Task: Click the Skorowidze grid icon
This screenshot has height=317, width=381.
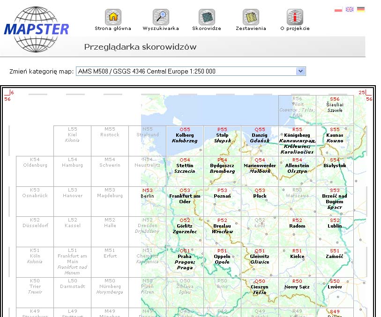Action: pos(207,17)
